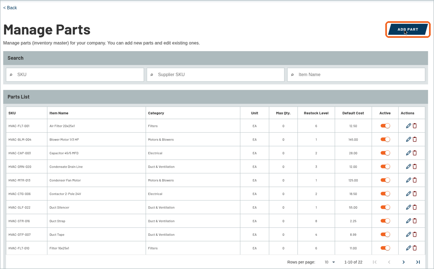Click the Default Cost column header

click(353, 113)
